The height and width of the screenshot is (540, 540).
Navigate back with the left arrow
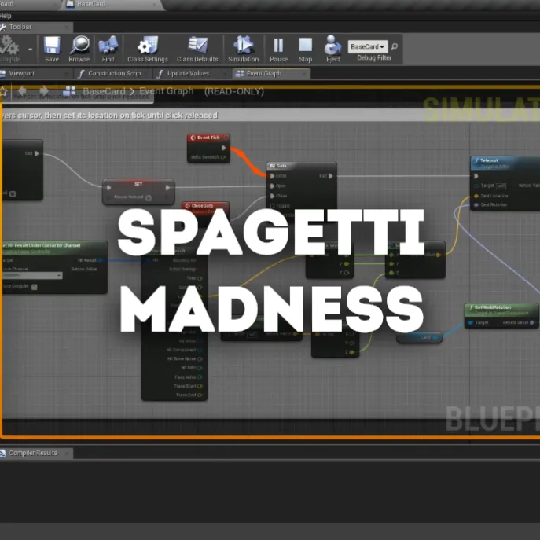coord(22,91)
